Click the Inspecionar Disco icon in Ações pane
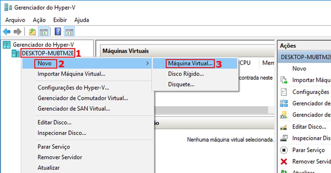 pos(284,138)
